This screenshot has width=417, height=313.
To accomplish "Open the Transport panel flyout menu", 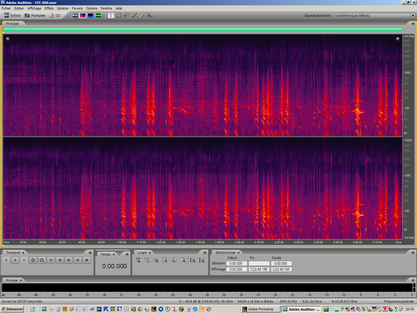I will [x=90, y=252].
